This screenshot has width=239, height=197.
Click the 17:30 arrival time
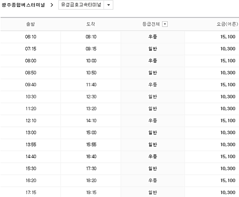coord(91,168)
